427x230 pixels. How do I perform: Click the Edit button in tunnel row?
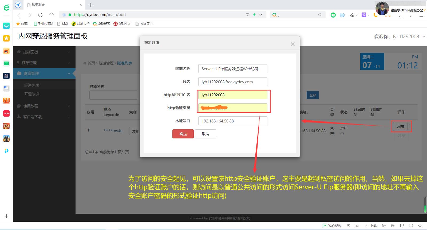point(400,126)
